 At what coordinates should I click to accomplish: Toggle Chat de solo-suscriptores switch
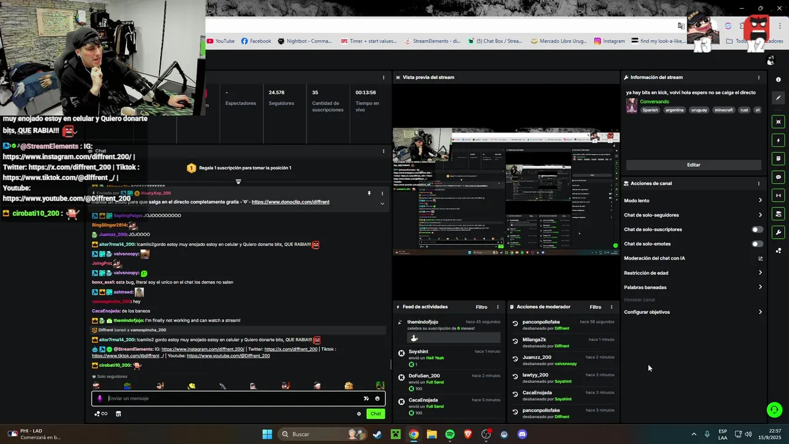tap(757, 229)
